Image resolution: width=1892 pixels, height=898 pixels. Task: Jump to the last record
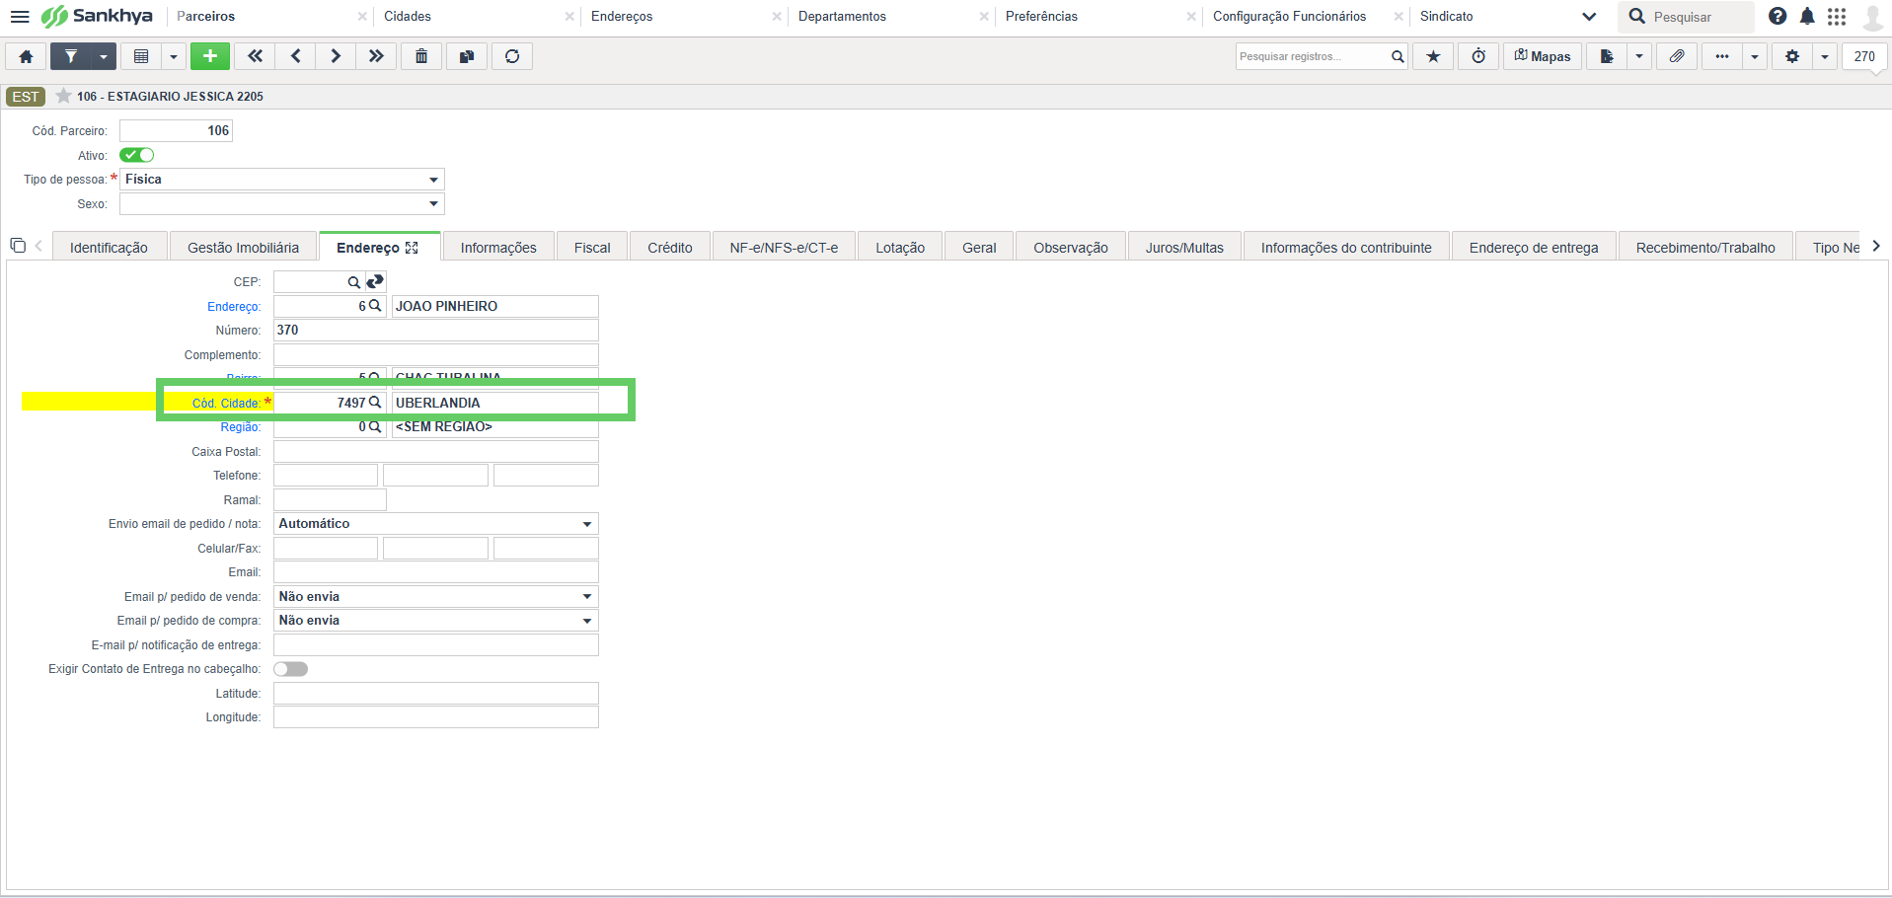pyautogui.click(x=376, y=56)
